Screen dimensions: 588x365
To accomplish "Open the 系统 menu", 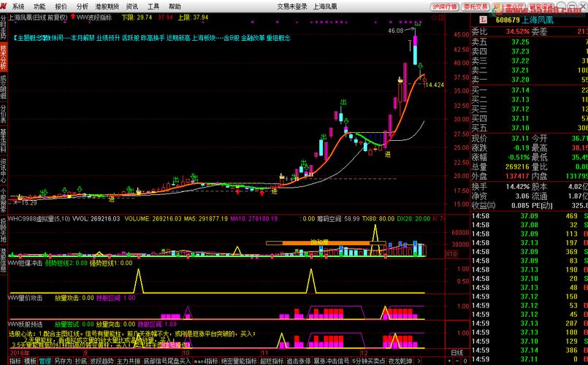I will coord(18,6).
